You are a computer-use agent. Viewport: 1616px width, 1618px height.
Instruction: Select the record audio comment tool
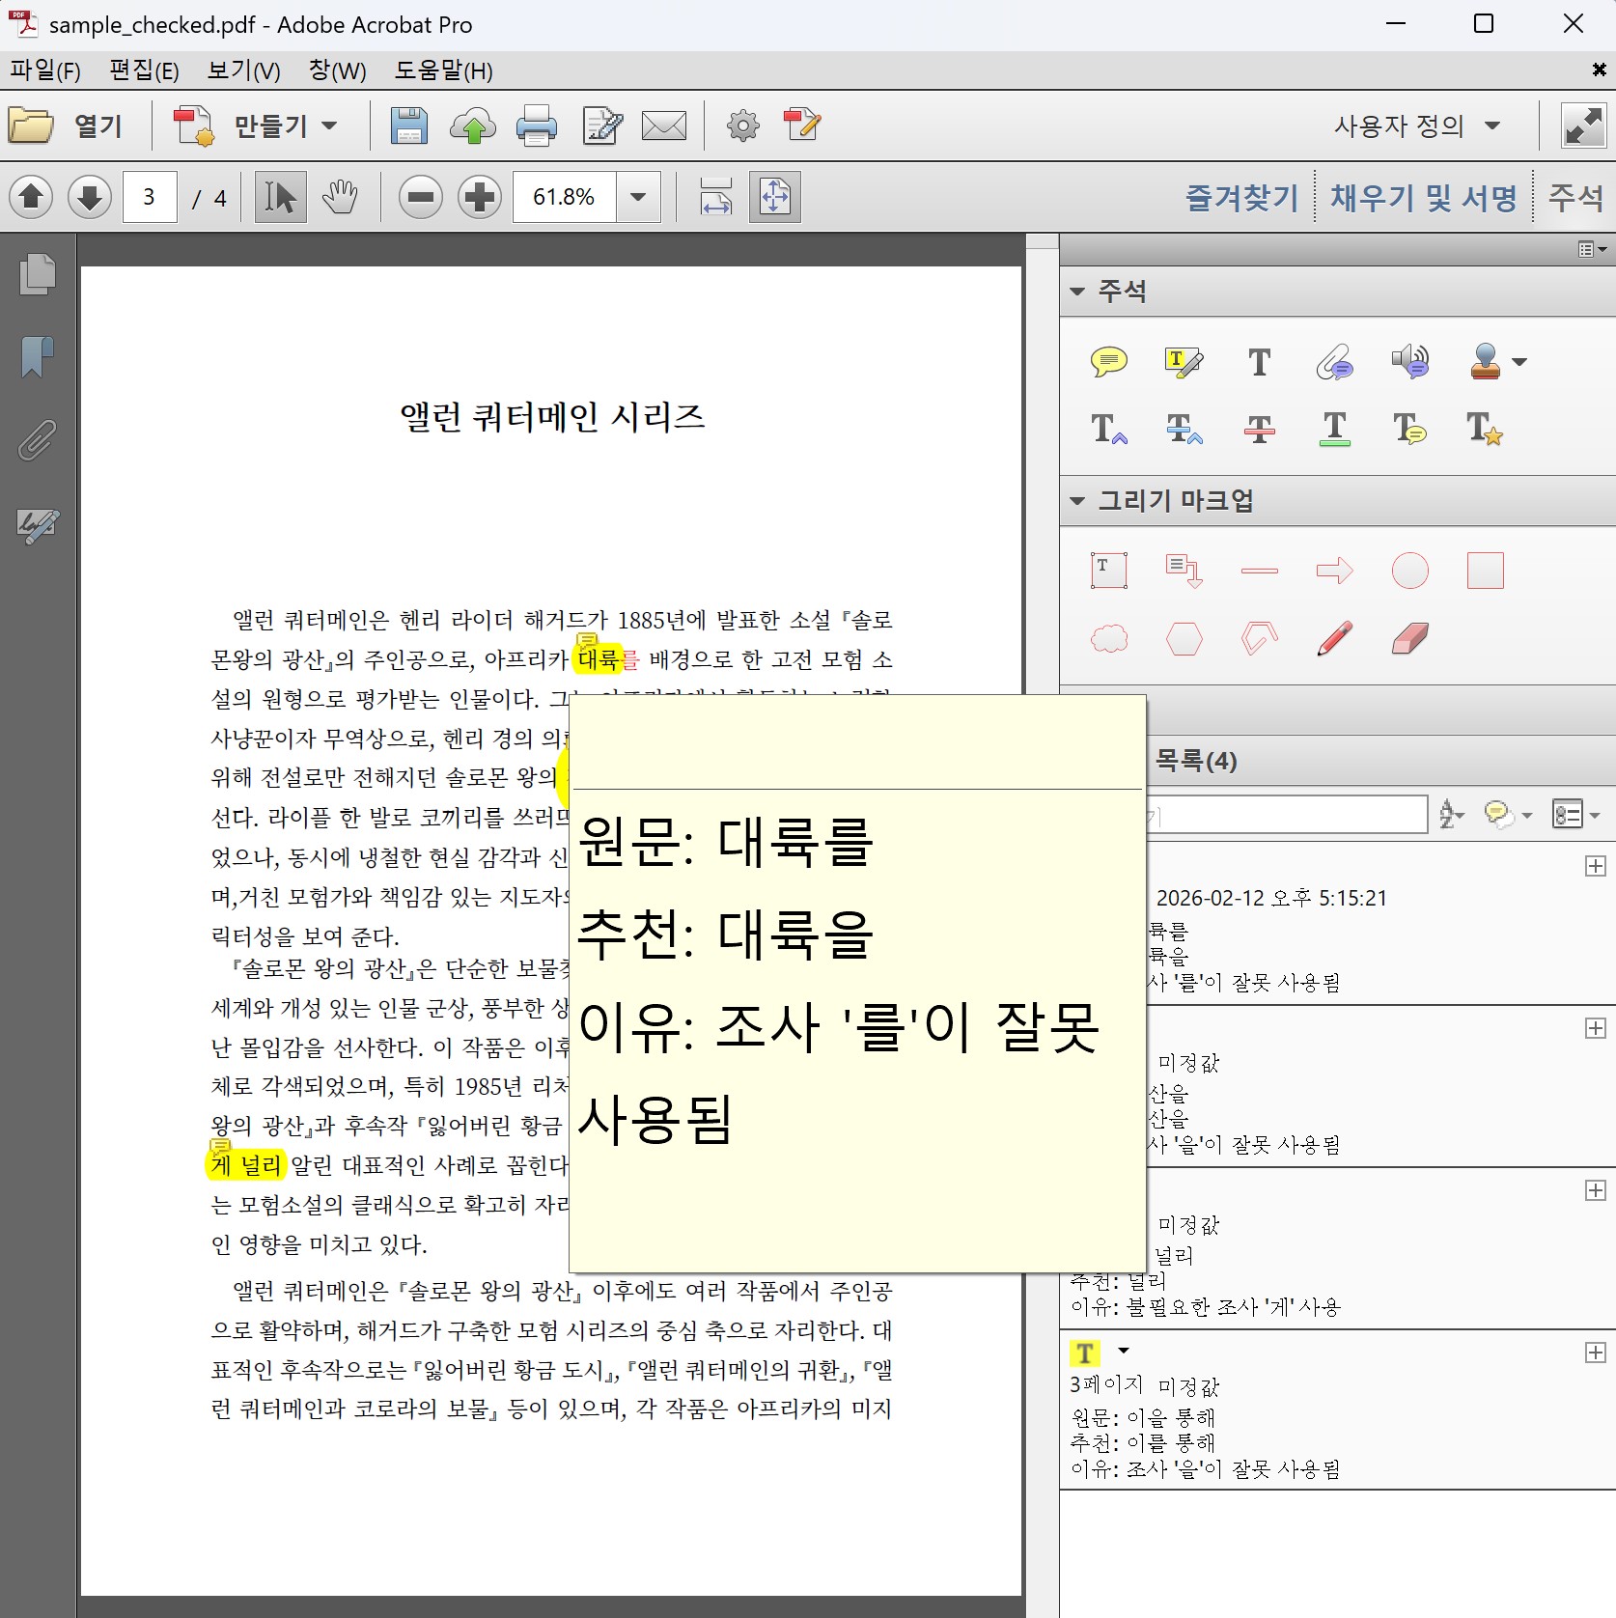[1410, 362]
